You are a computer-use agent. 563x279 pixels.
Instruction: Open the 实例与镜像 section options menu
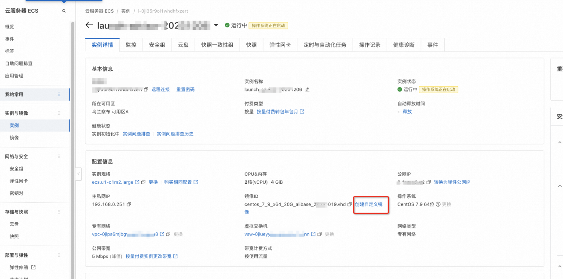coord(59,113)
